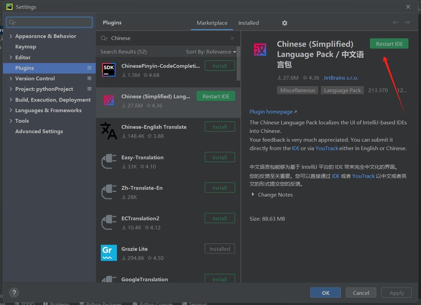Click the Cancel button
The image size is (421, 305).
coord(361,293)
